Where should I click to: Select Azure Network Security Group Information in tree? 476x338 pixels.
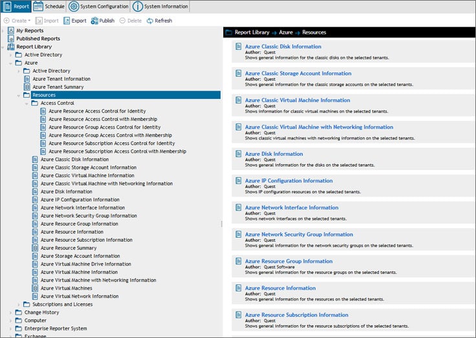89,216
